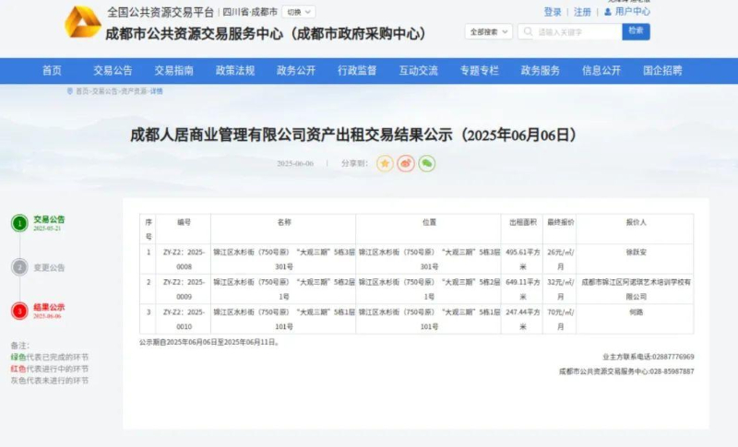
Task: Click the bidder cell for row 2 company
Action: click(x=636, y=289)
